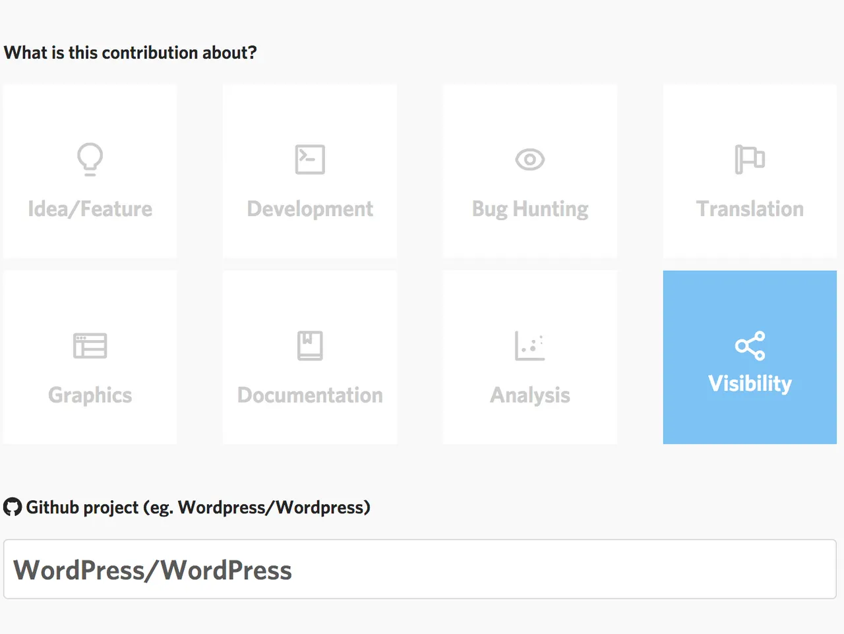Click the chart Analysis icon
844x634 pixels.
coord(529,345)
